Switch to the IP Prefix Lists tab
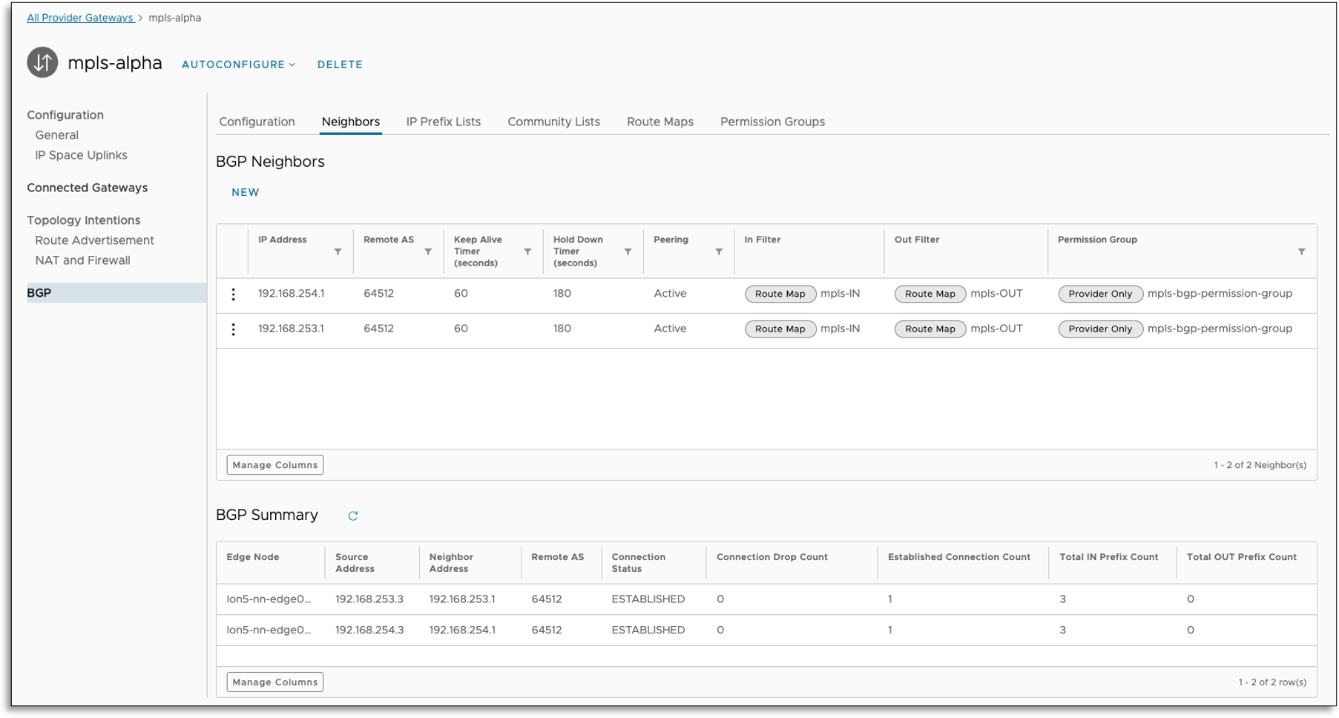Viewport: 1339px width, 718px height. click(443, 122)
